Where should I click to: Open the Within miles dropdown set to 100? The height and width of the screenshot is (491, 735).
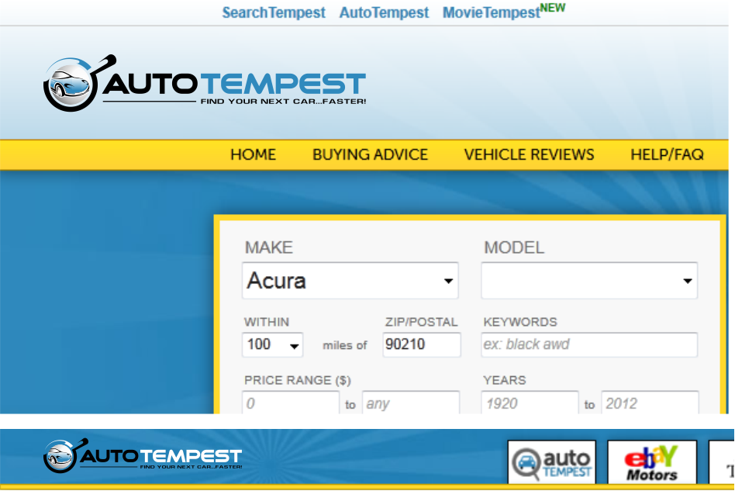tap(273, 344)
